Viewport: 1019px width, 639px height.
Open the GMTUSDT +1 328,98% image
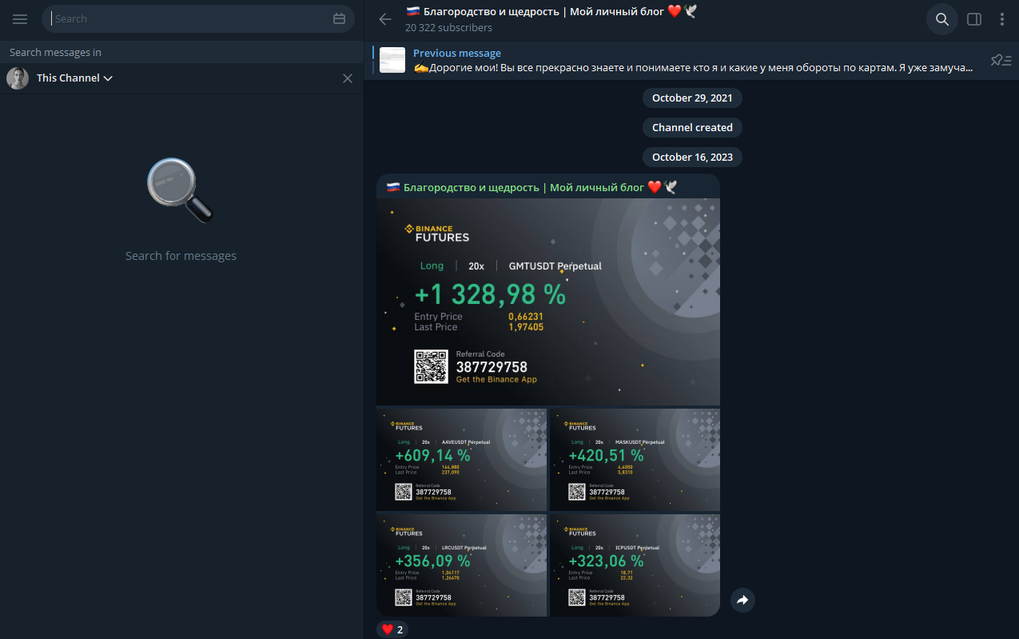pos(548,302)
